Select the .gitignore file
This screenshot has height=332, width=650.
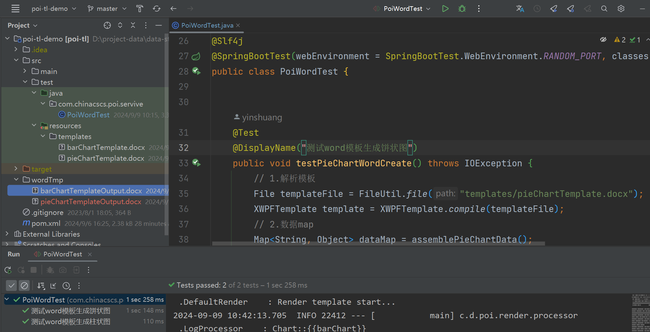coord(47,213)
